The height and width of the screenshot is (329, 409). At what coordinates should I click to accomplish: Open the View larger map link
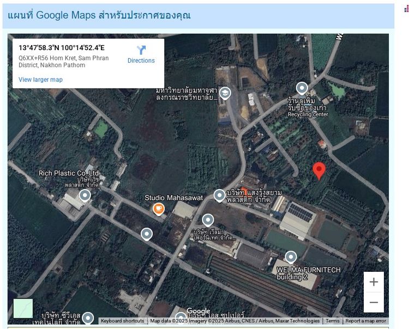pyautogui.click(x=40, y=80)
